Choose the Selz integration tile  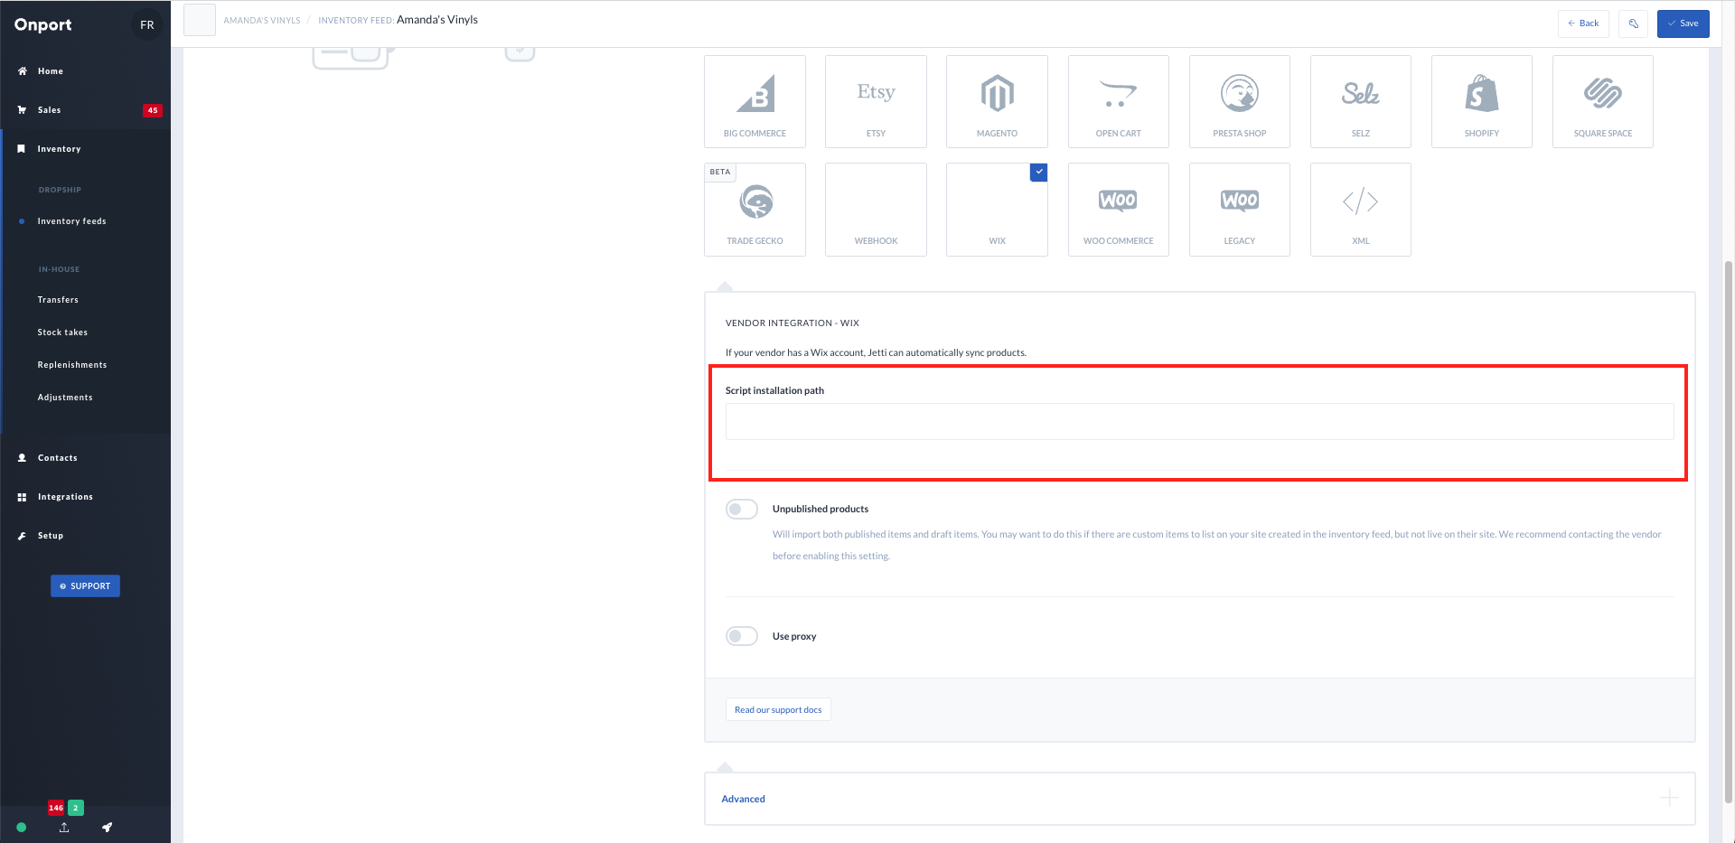(x=1361, y=101)
